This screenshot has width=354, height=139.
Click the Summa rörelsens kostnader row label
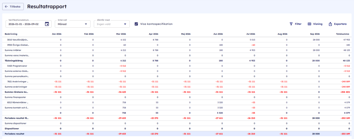click(x=17, y=92)
